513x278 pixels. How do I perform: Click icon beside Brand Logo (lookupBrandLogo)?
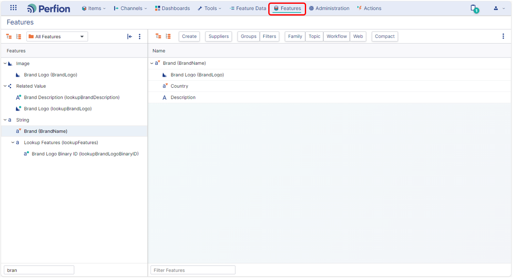[19, 109]
